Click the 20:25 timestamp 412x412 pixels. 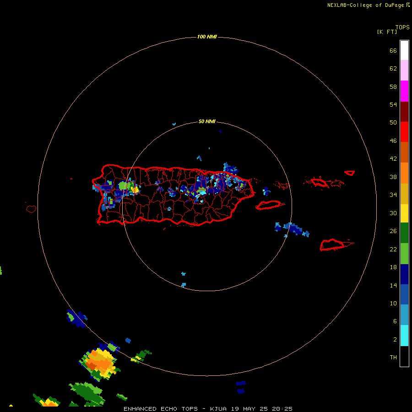click(282, 409)
